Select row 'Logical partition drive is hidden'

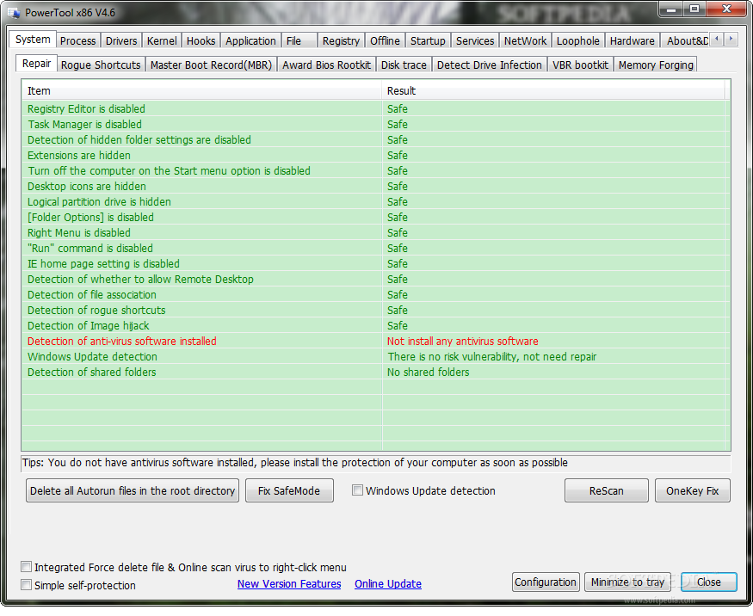pyautogui.click(x=373, y=201)
